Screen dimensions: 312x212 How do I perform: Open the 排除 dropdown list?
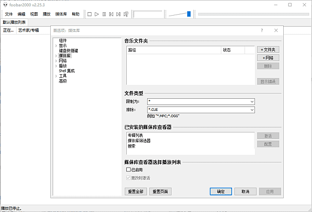click(x=252, y=110)
